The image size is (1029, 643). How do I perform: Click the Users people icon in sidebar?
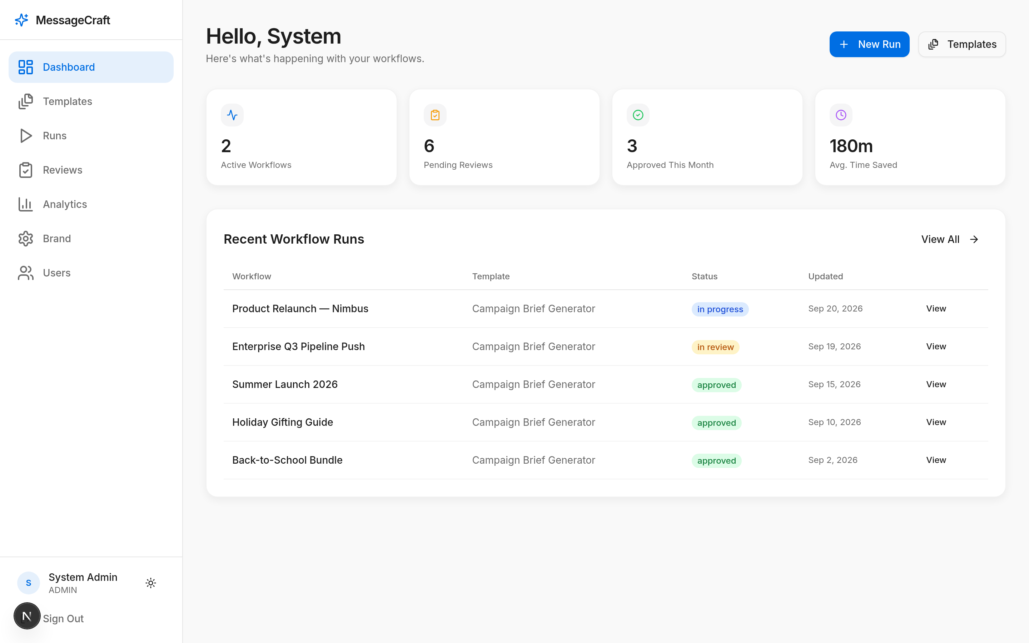[x=25, y=273]
